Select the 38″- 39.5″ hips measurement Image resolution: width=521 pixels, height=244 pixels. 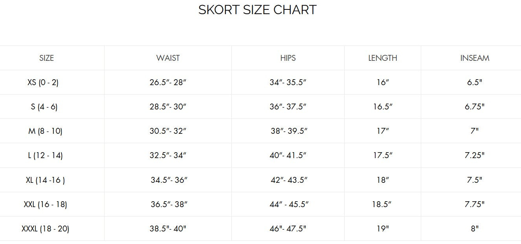(289, 131)
